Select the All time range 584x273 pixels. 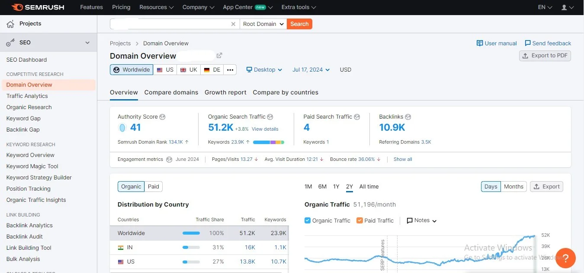point(369,187)
